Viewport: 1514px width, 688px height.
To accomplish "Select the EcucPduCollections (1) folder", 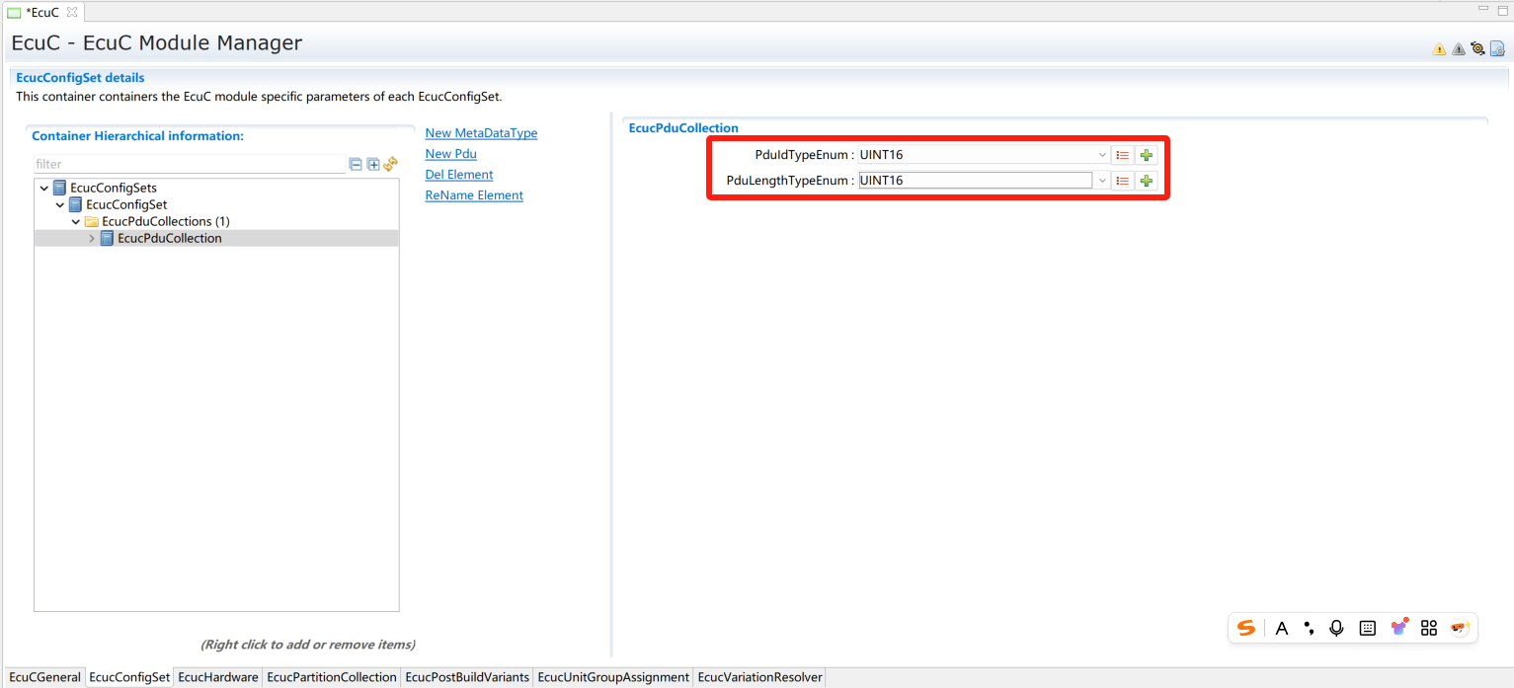I will click(x=165, y=221).
